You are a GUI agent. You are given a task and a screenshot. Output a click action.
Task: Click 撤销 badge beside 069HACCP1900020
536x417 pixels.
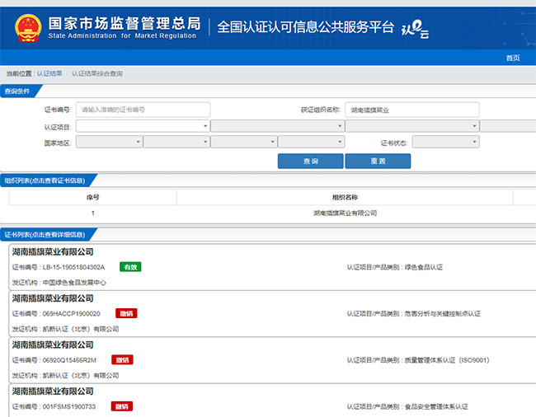point(126,313)
